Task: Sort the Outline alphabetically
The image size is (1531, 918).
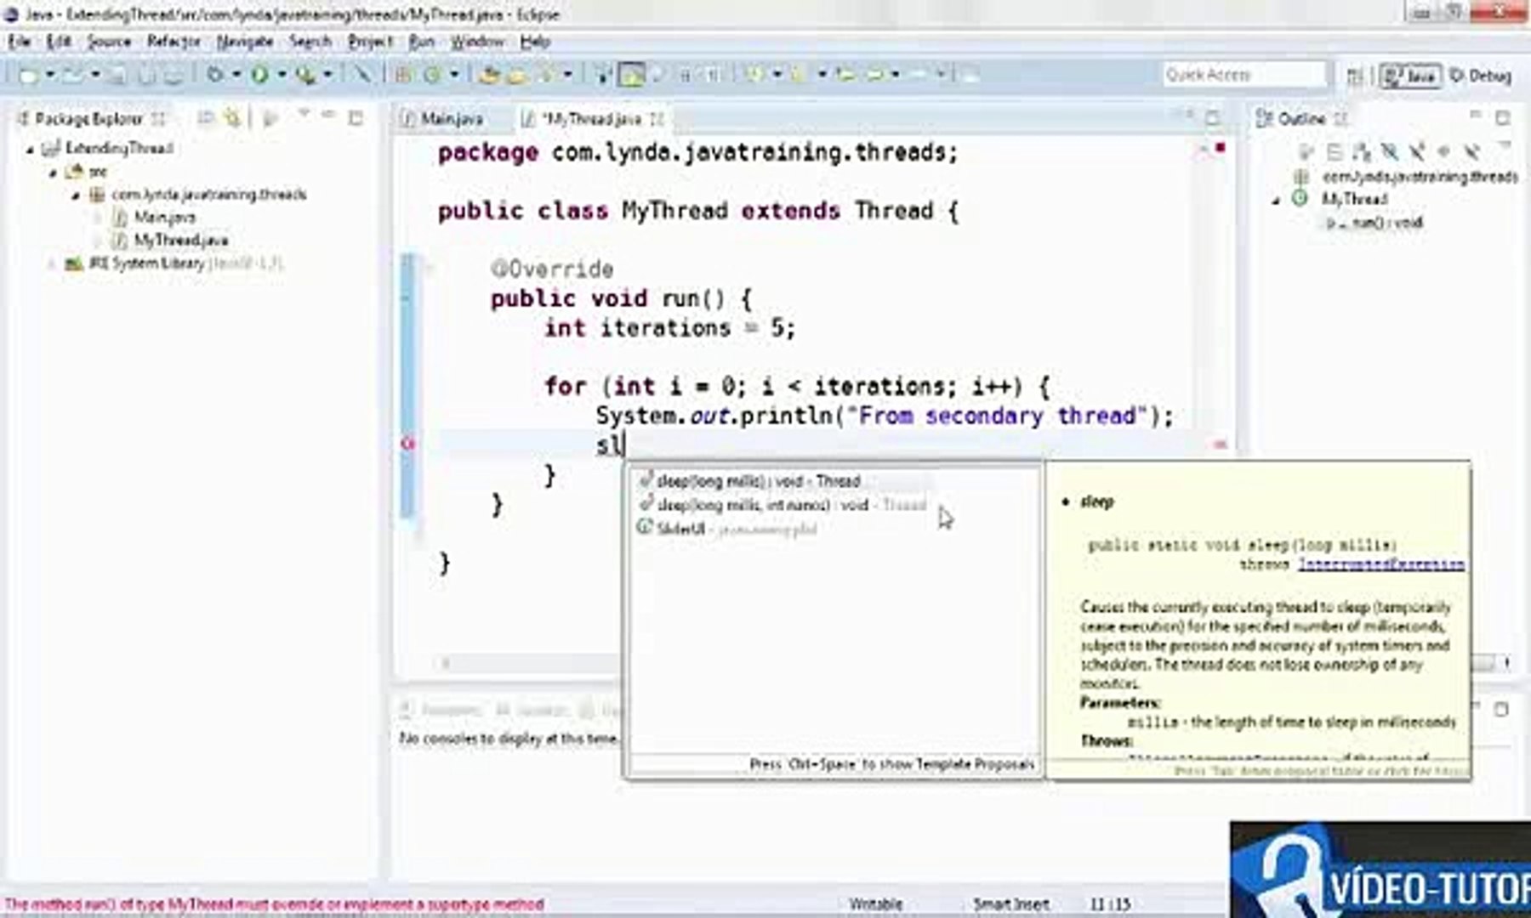Action: coord(1335,151)
